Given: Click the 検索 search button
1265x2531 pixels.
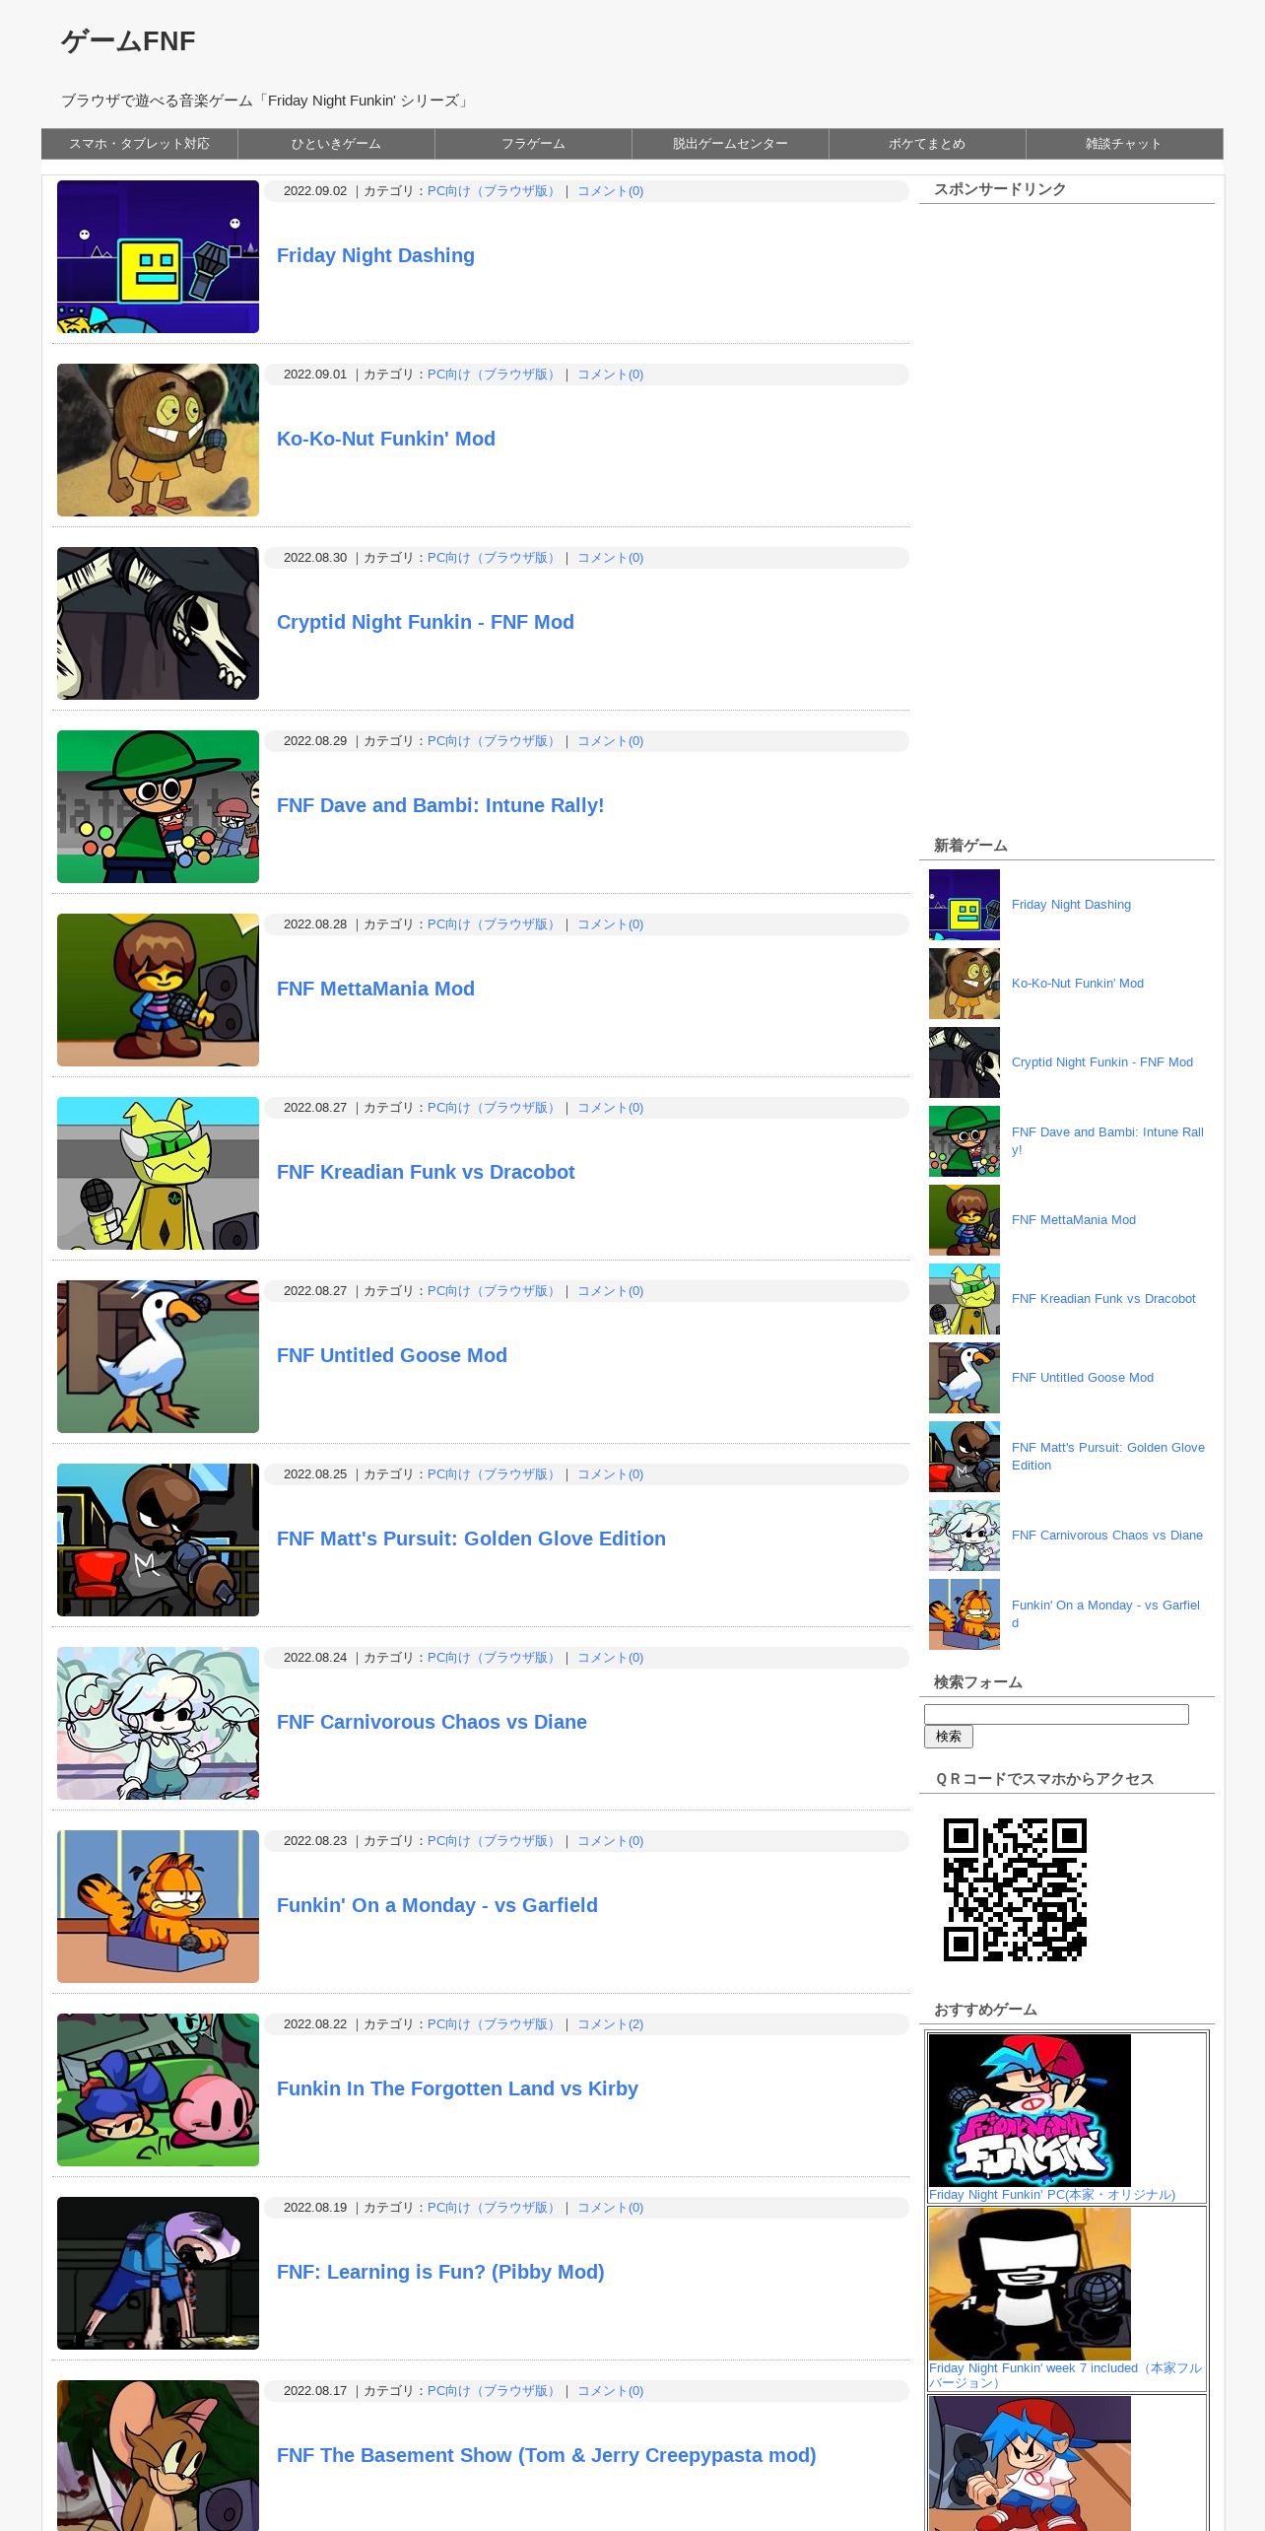Looking at the screenshot, I should point(949,1737).
